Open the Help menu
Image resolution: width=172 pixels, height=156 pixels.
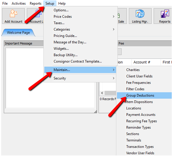[62, 3]
